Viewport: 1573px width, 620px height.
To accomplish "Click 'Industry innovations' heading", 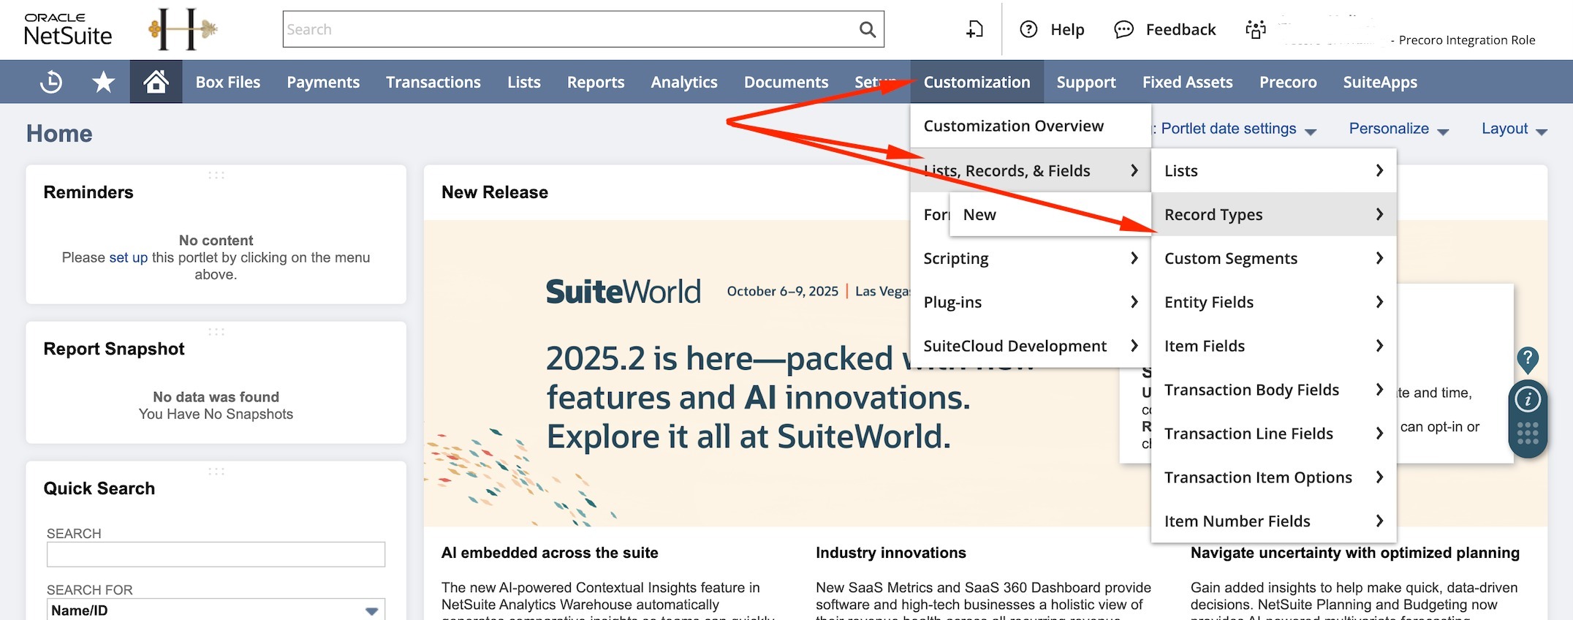I will tap(891, 553).
